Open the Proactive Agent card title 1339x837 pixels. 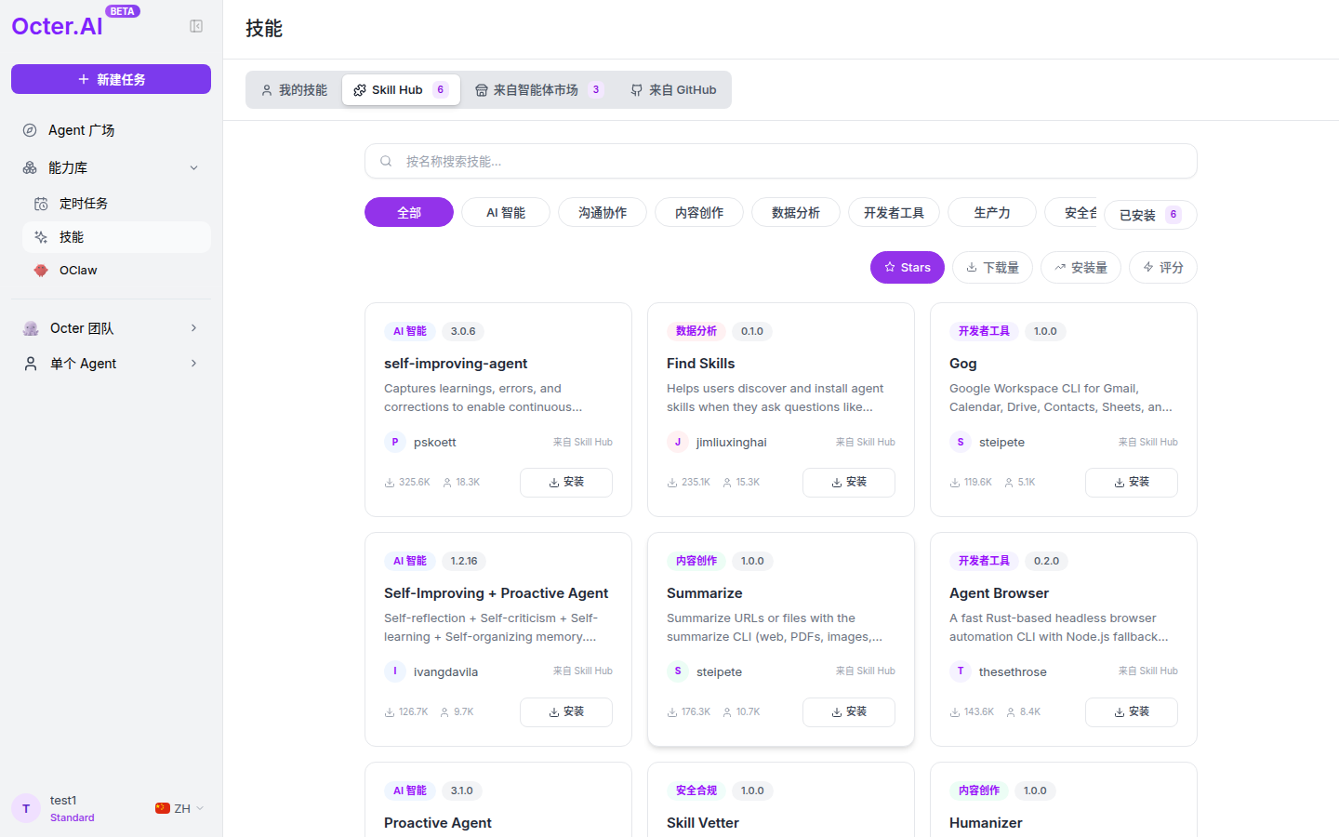click(437, 823)
